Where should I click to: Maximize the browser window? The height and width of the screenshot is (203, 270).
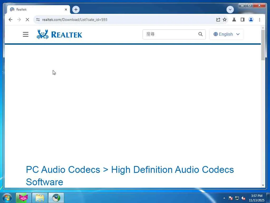pyautogui.click(x=249, y=6)
